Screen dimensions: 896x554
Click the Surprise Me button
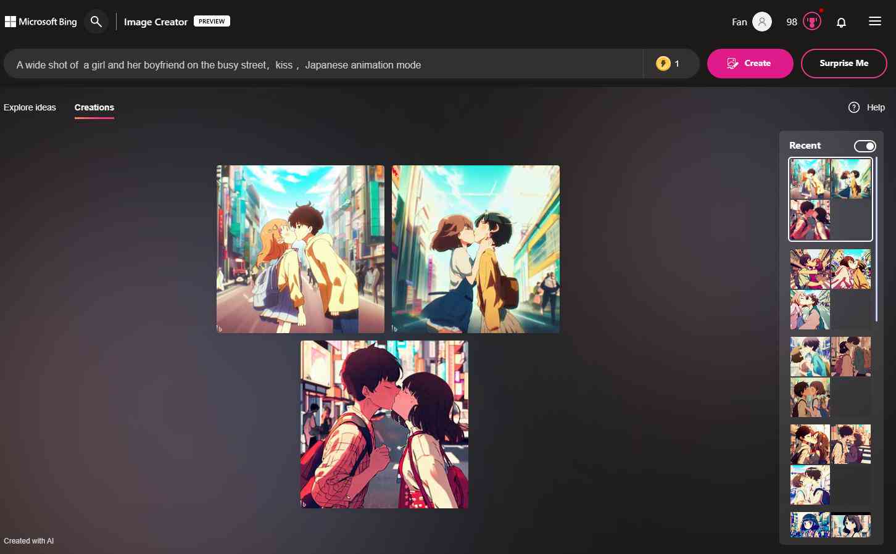[x=844, y=64]
